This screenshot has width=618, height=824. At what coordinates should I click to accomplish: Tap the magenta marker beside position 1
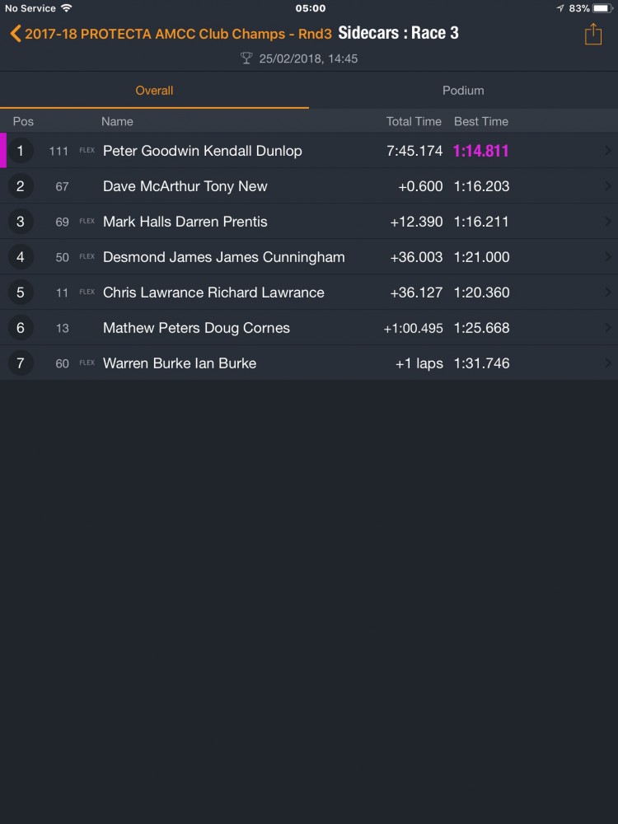point(3,151)
